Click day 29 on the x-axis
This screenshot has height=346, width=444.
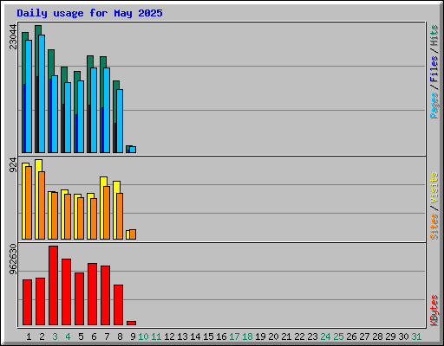pyautogui.click(x=390, y=336)
